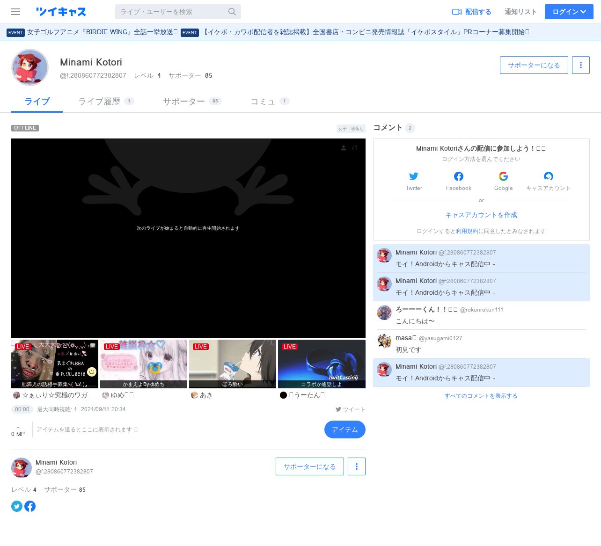The image size is (601, 546).
Task: Open Facebook profile icon below player
Action: coord(30,506)
